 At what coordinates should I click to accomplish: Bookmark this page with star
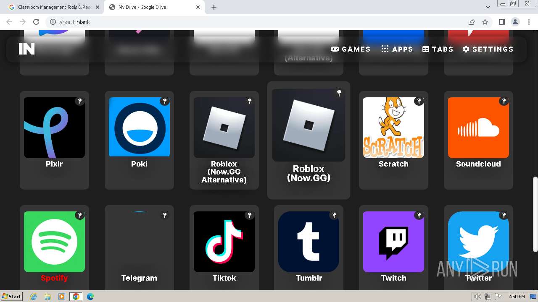point(485,22)
